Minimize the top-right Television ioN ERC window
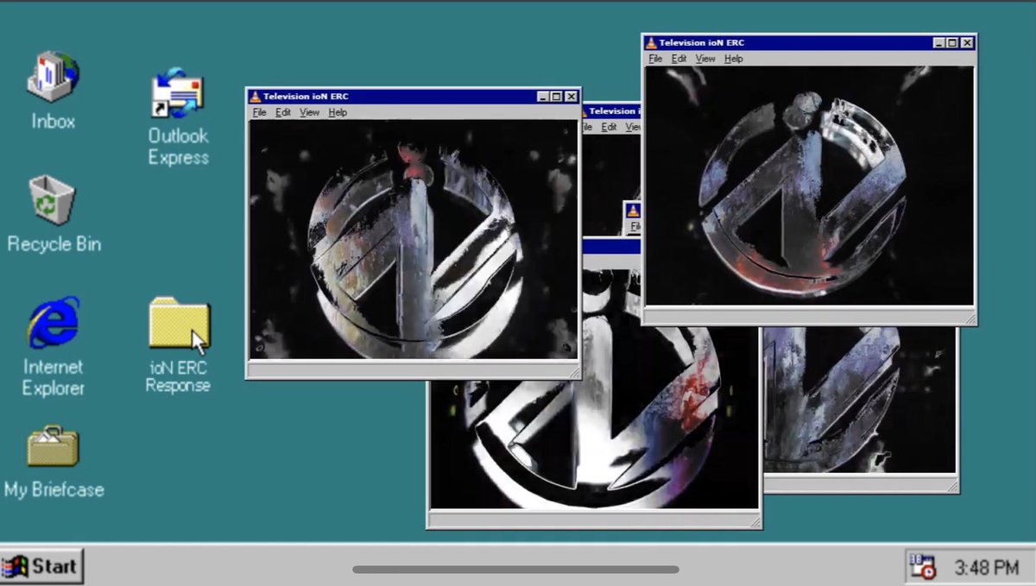 coord(938,42)
